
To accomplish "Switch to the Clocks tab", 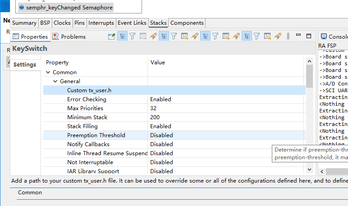I will click(x=62, y=23).
